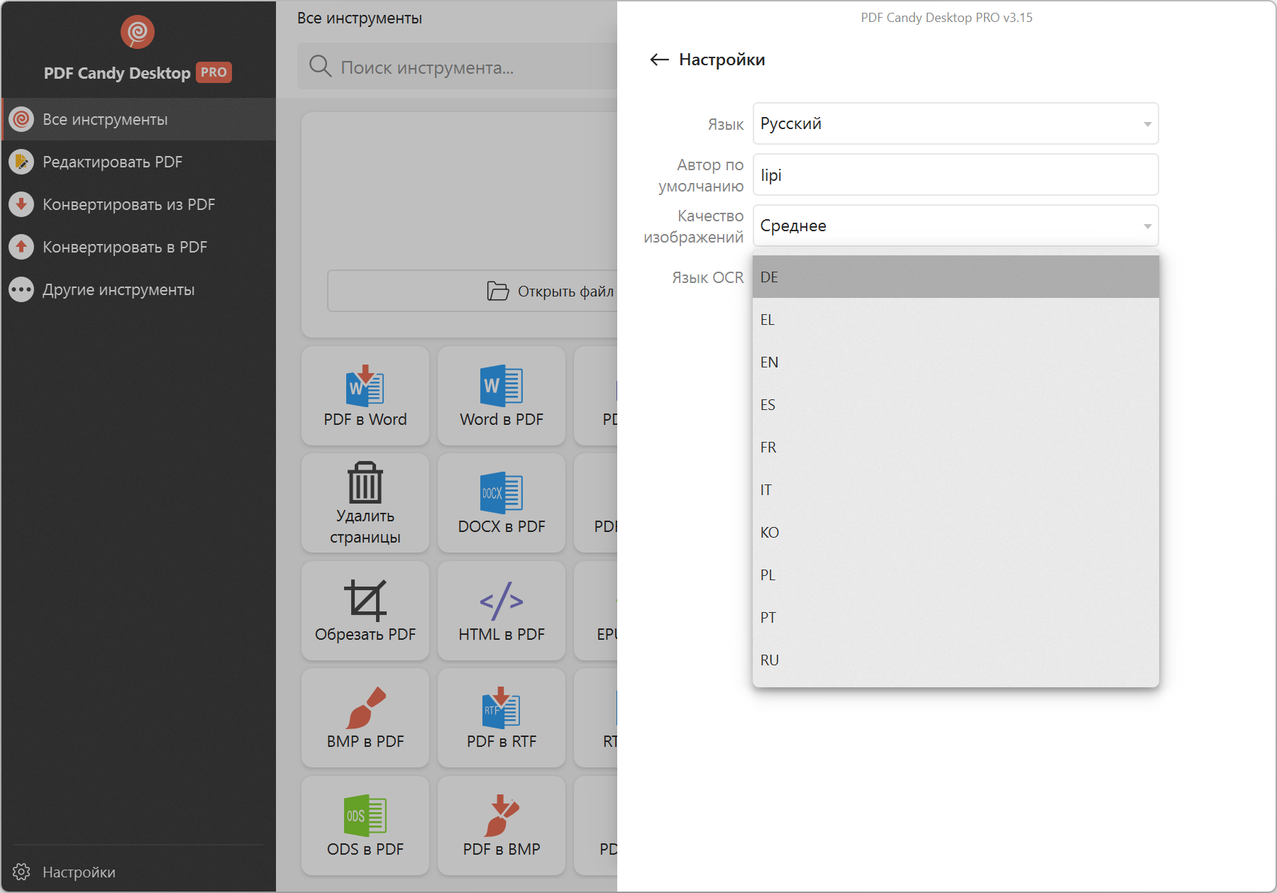This screenshot has width=1277, height=893.
Task: Click the Настройки panel heading text
Action: click(x=722, y=60)
